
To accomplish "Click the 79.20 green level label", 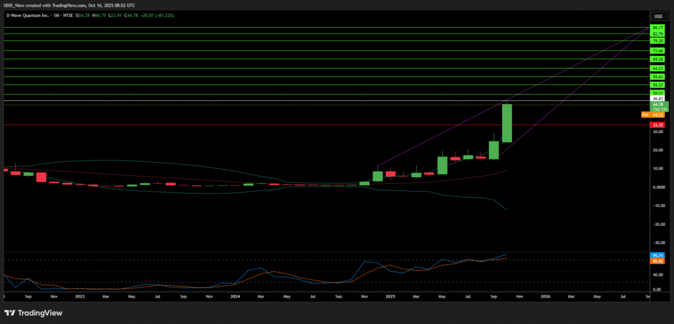I will [657, 41].
